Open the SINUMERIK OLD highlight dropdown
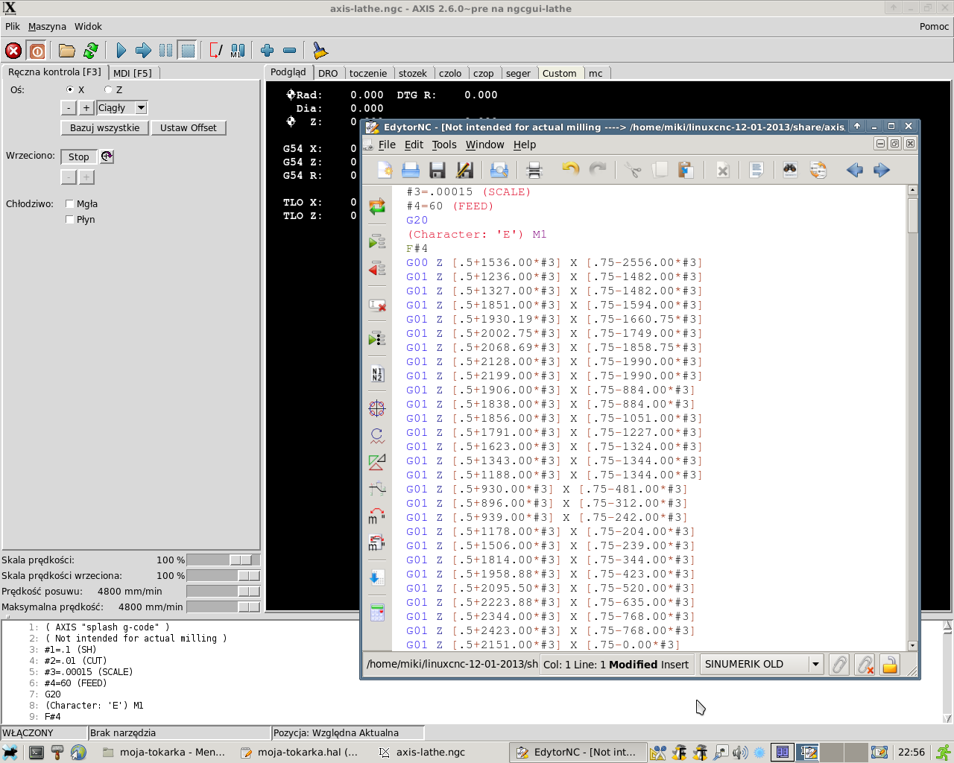954x763 pixels. coord(816,664)
